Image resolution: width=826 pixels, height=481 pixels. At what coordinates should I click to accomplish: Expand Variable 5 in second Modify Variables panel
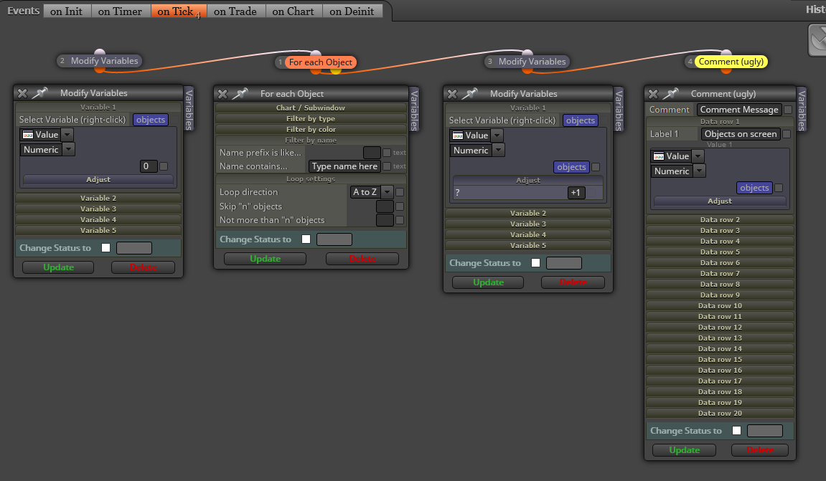528,246
